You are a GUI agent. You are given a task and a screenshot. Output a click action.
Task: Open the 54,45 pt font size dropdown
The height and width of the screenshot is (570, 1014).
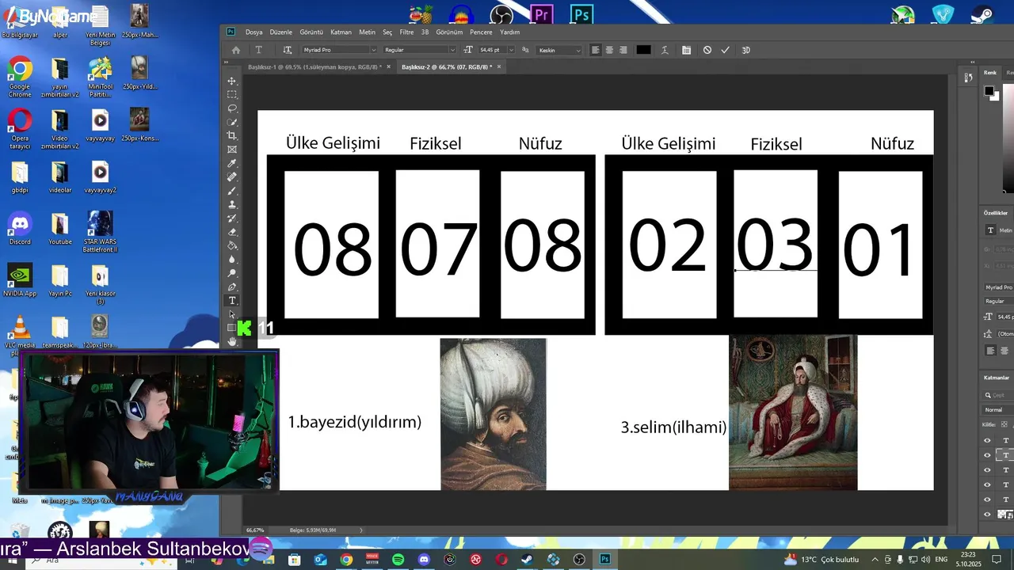(510, 50)
